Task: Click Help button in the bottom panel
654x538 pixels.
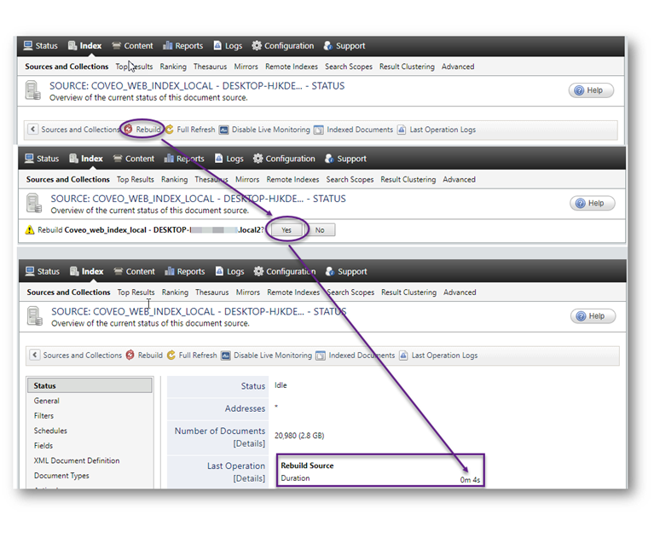Action: point(593,316)
